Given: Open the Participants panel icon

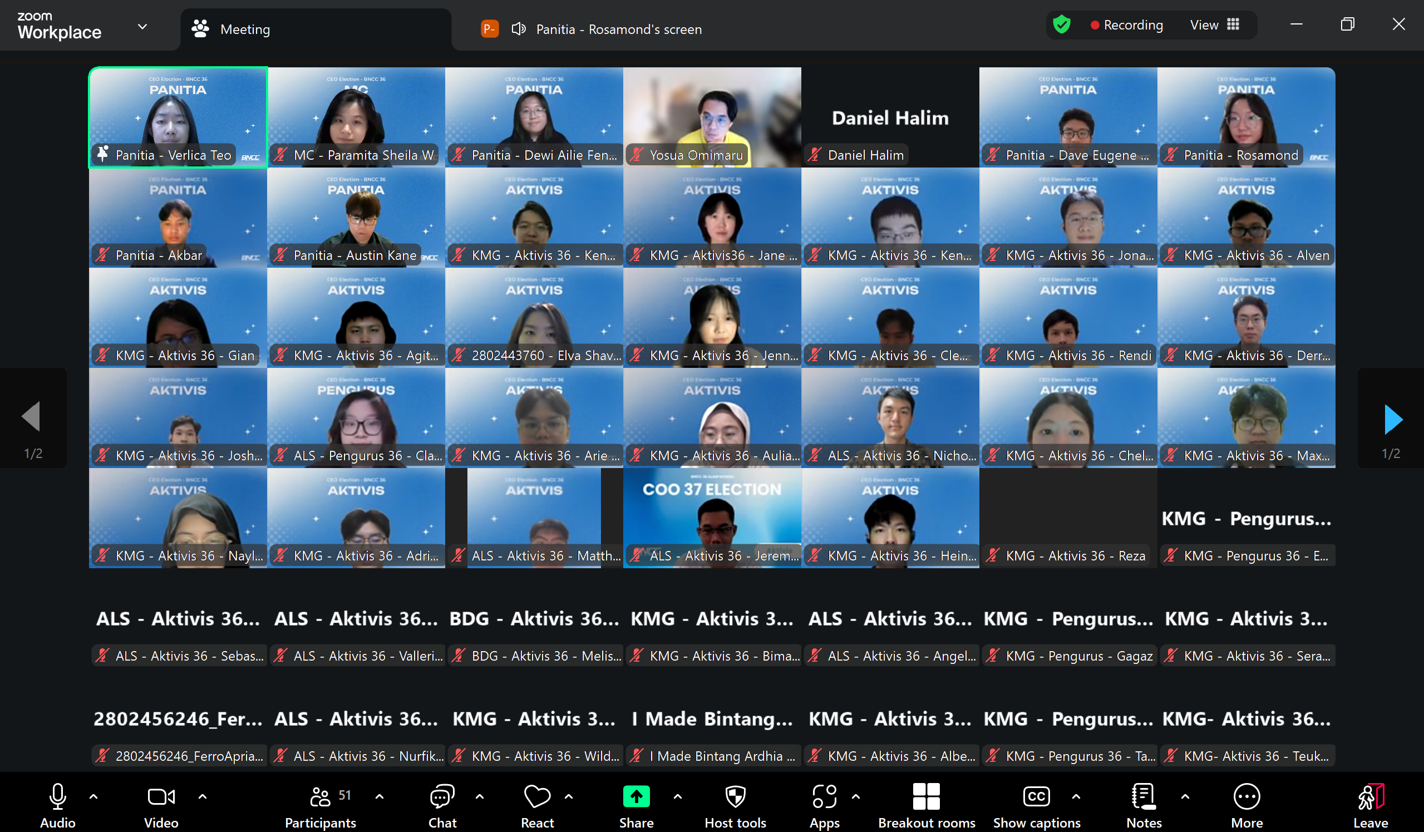Looking at the screenshot, I should click(x=320, y=797).
